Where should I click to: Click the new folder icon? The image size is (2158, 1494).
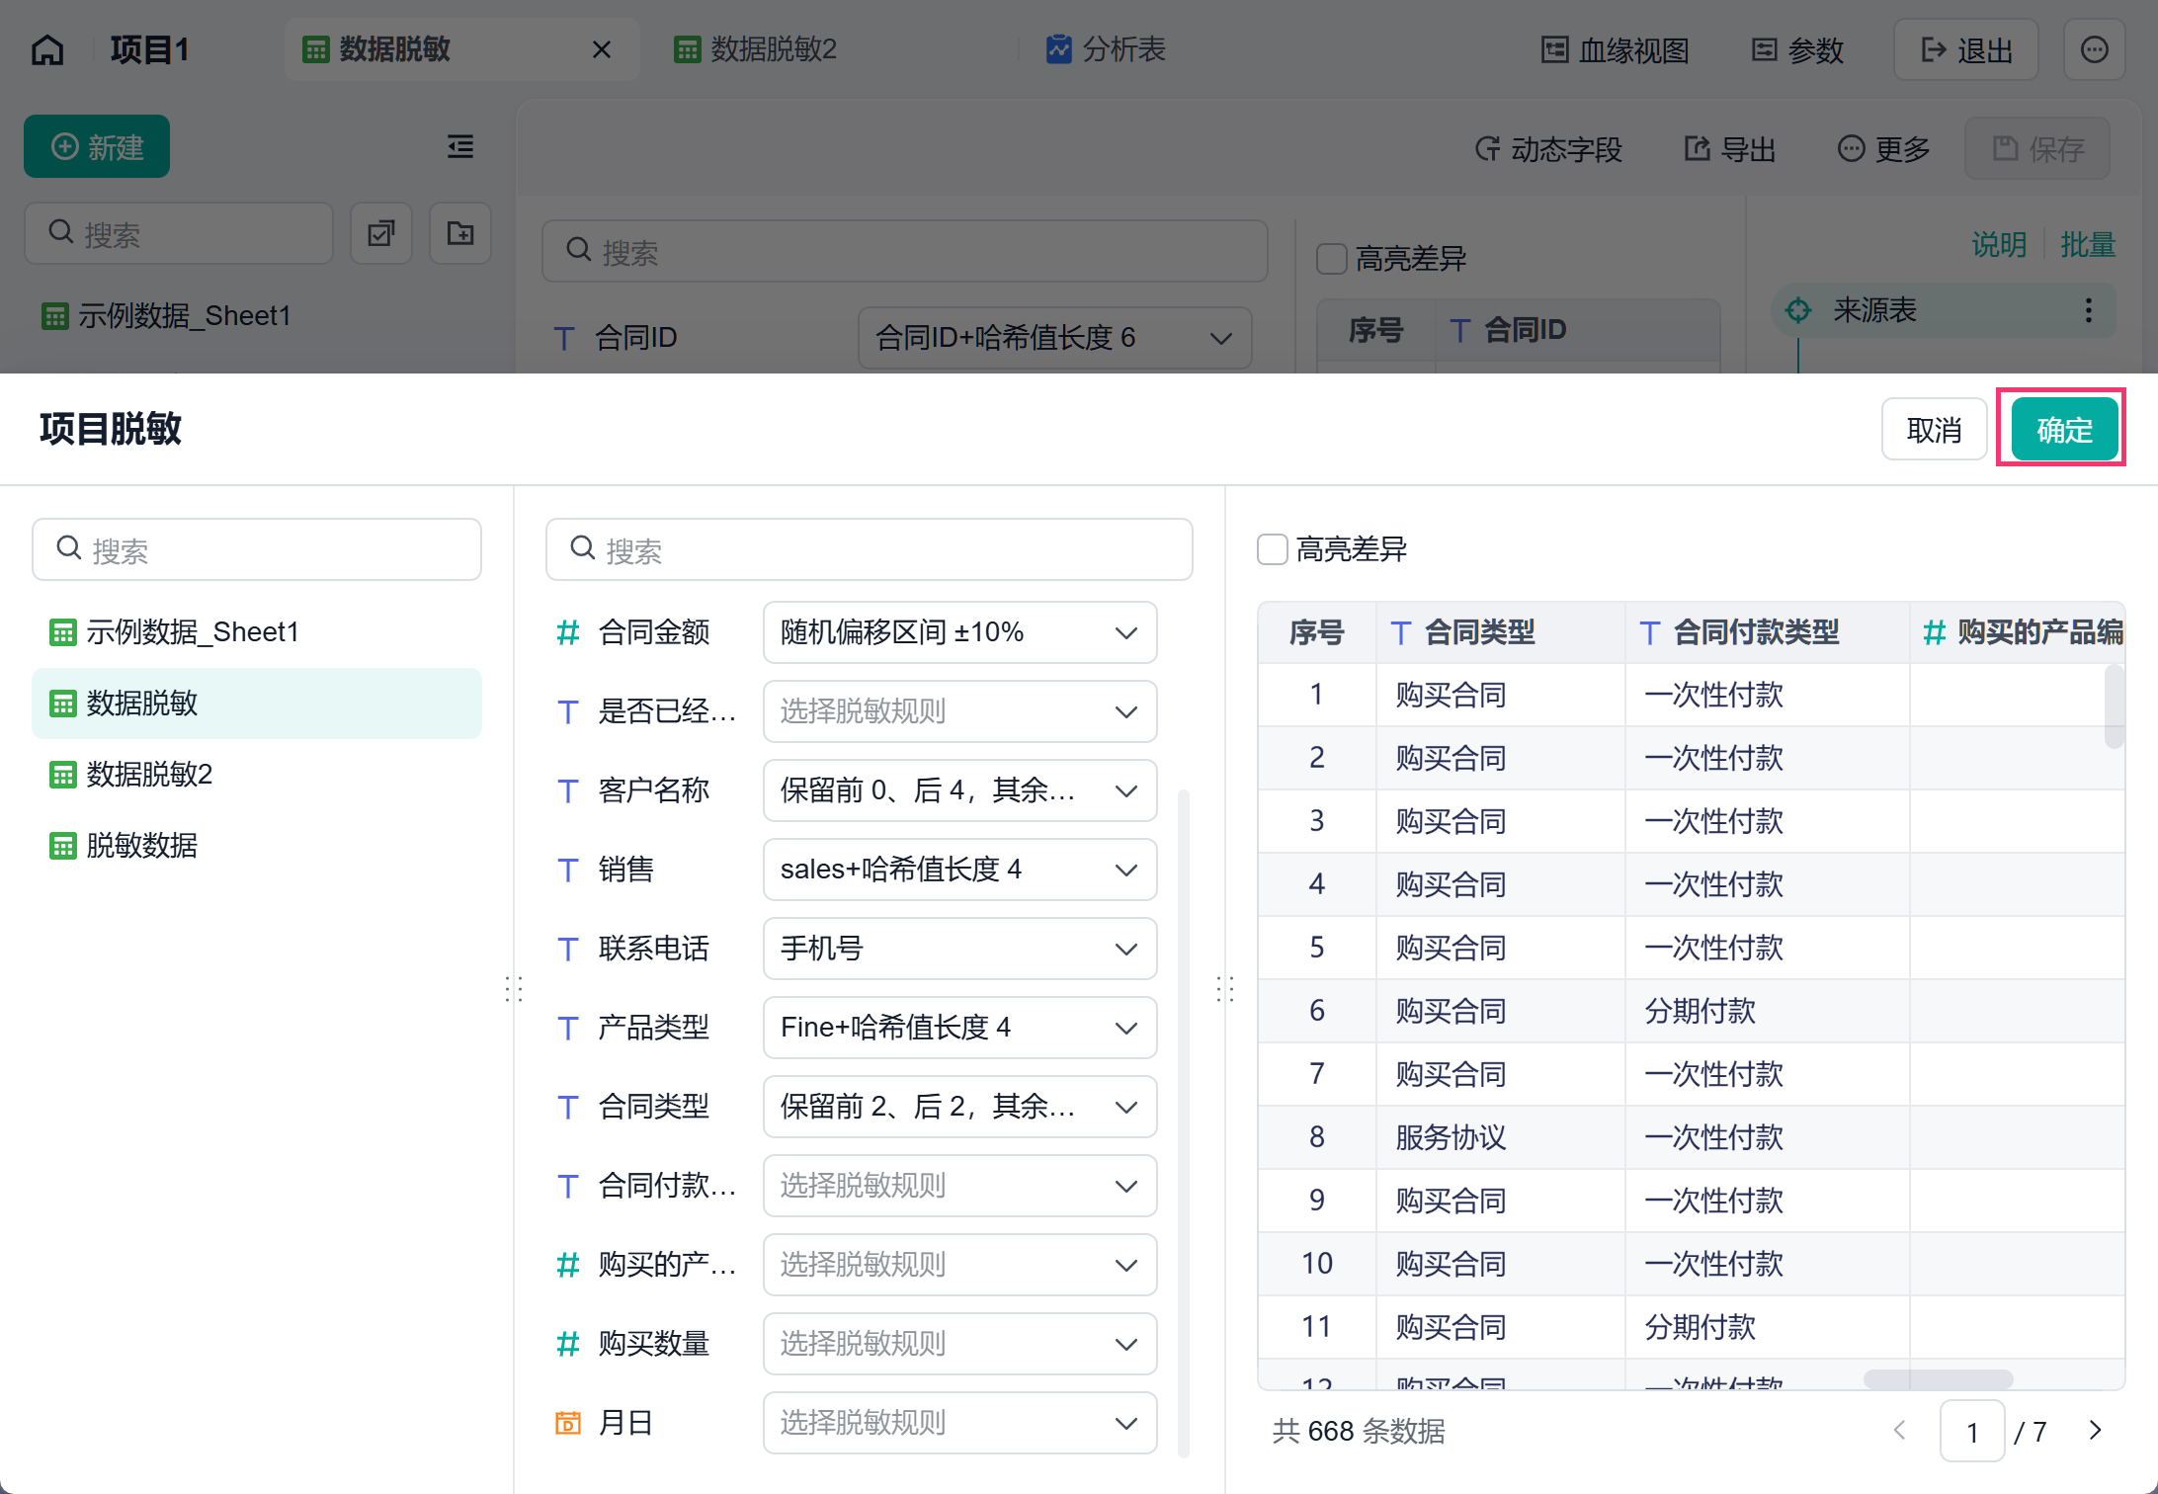[460, 234]
